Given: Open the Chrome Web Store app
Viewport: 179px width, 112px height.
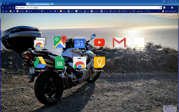Looking at the screenshot, I should [x=79, y=62].
